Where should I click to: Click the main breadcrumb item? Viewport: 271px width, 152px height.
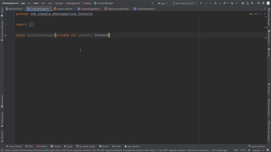pyautogui.click(x=36, y=3)
